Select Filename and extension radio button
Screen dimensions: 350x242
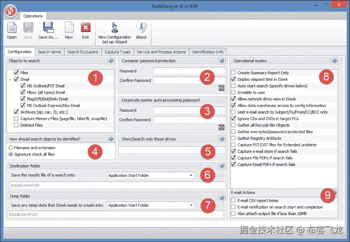point(11,148)
